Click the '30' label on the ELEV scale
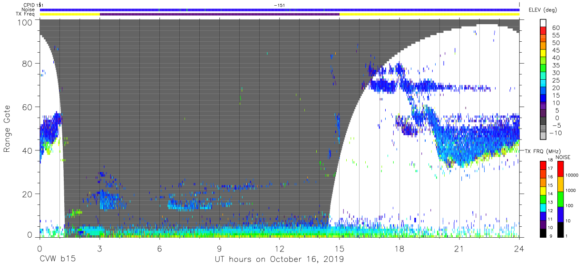Viewport: 584px width, 269px height. point(556,73)
